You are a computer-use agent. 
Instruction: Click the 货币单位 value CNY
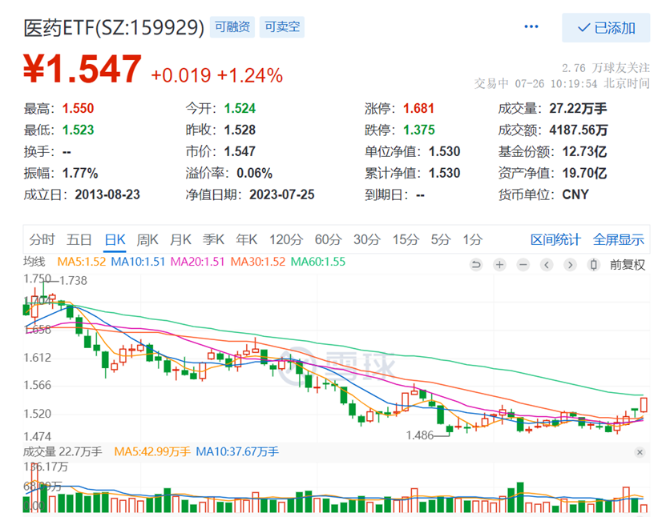pyautogui.click(x=575, y=194)
